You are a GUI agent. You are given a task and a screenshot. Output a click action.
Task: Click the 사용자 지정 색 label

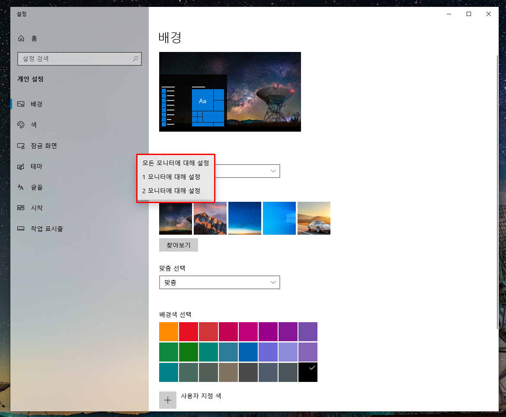201,396
